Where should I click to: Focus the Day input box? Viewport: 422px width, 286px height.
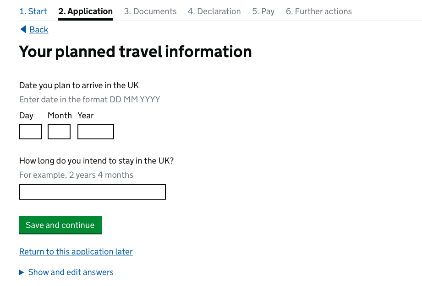point(31,132)
